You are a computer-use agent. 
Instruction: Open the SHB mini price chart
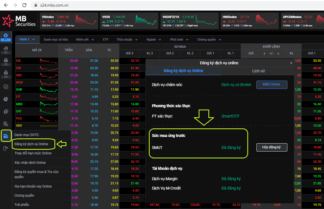pos(49,90)
